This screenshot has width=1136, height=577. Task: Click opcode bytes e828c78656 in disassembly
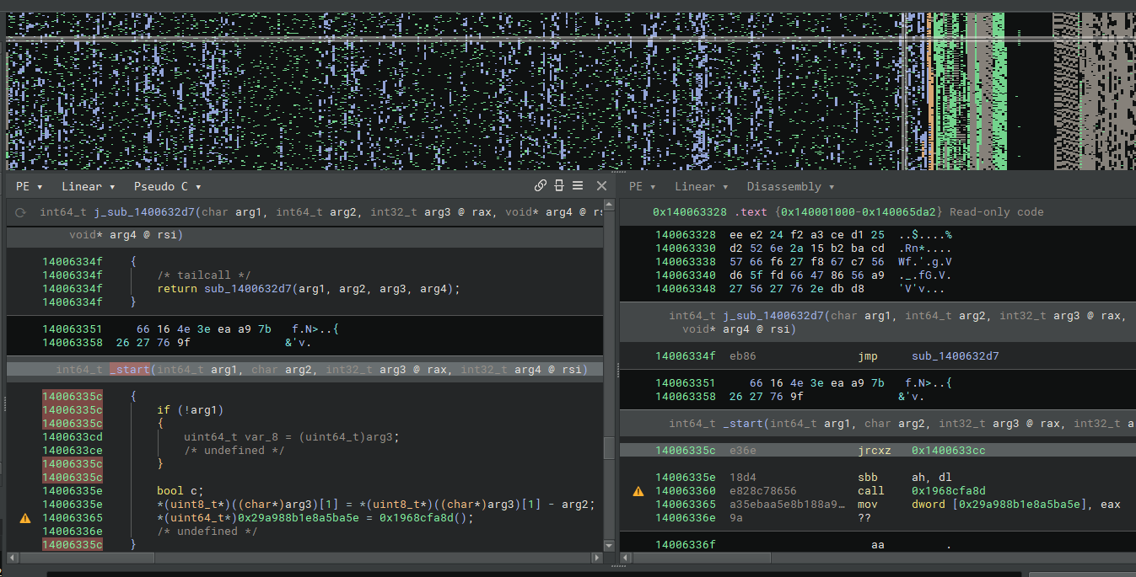763,491
